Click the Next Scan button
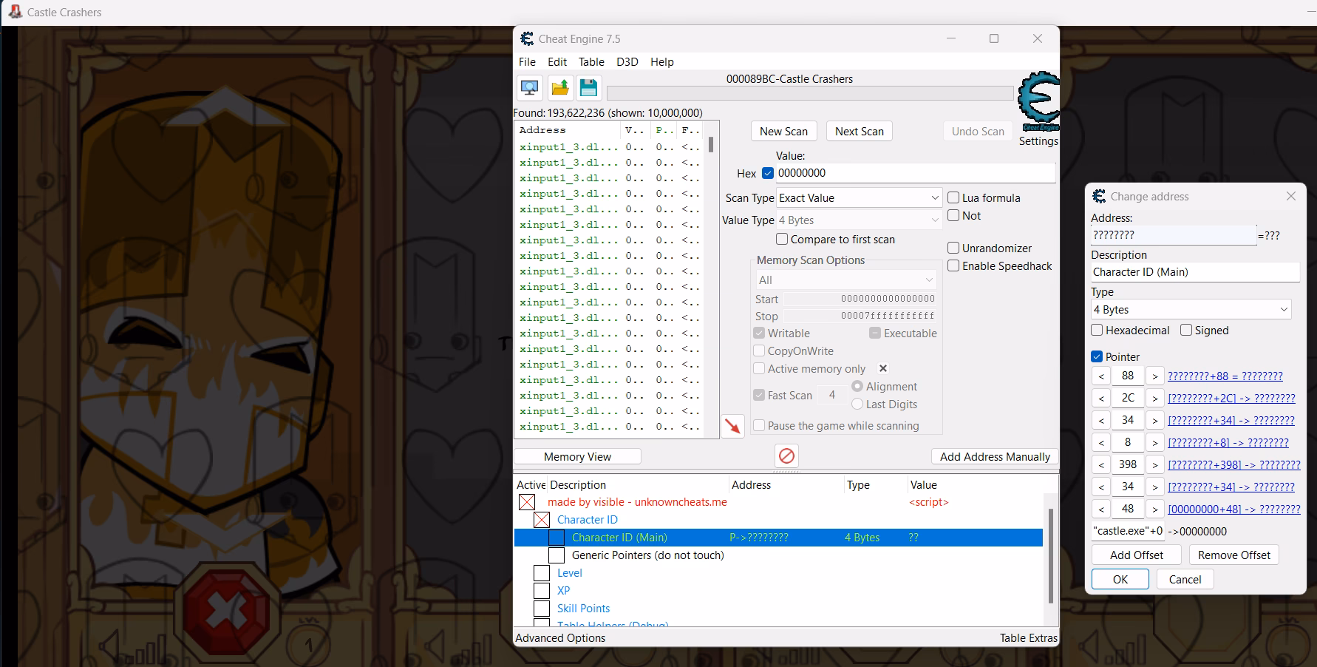The image size is (1317, 667). 859,131
